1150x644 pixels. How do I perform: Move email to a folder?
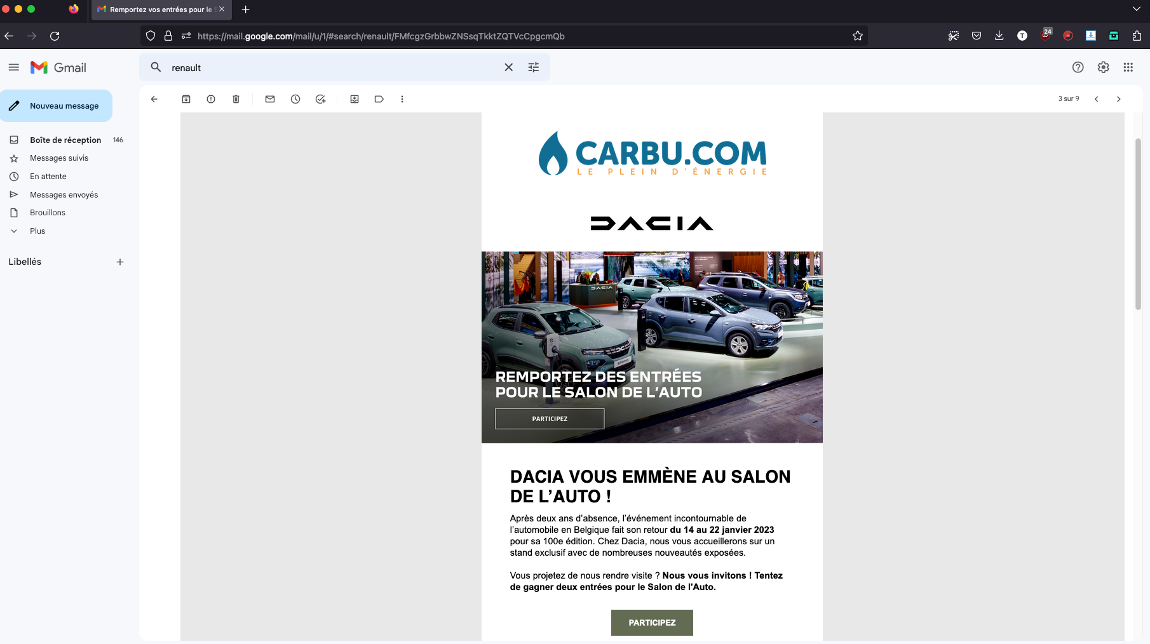coord(355,99)
